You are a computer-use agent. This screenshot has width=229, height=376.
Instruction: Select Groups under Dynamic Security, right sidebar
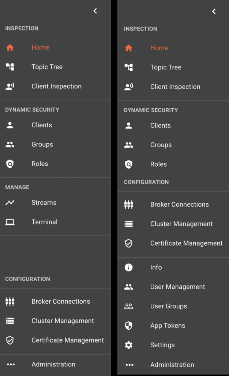click(x=161, y=145)
